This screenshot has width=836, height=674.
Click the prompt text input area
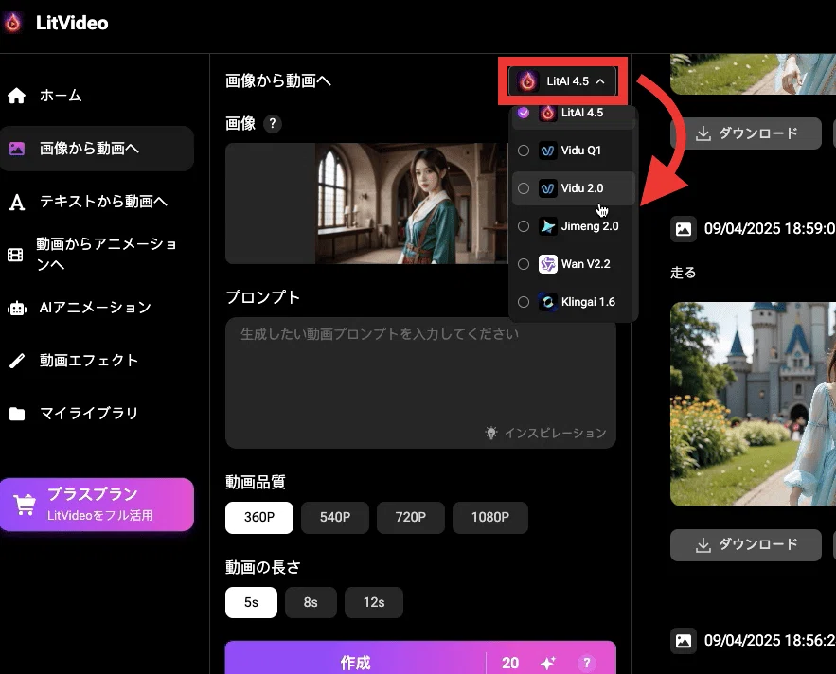coord(420,382)
